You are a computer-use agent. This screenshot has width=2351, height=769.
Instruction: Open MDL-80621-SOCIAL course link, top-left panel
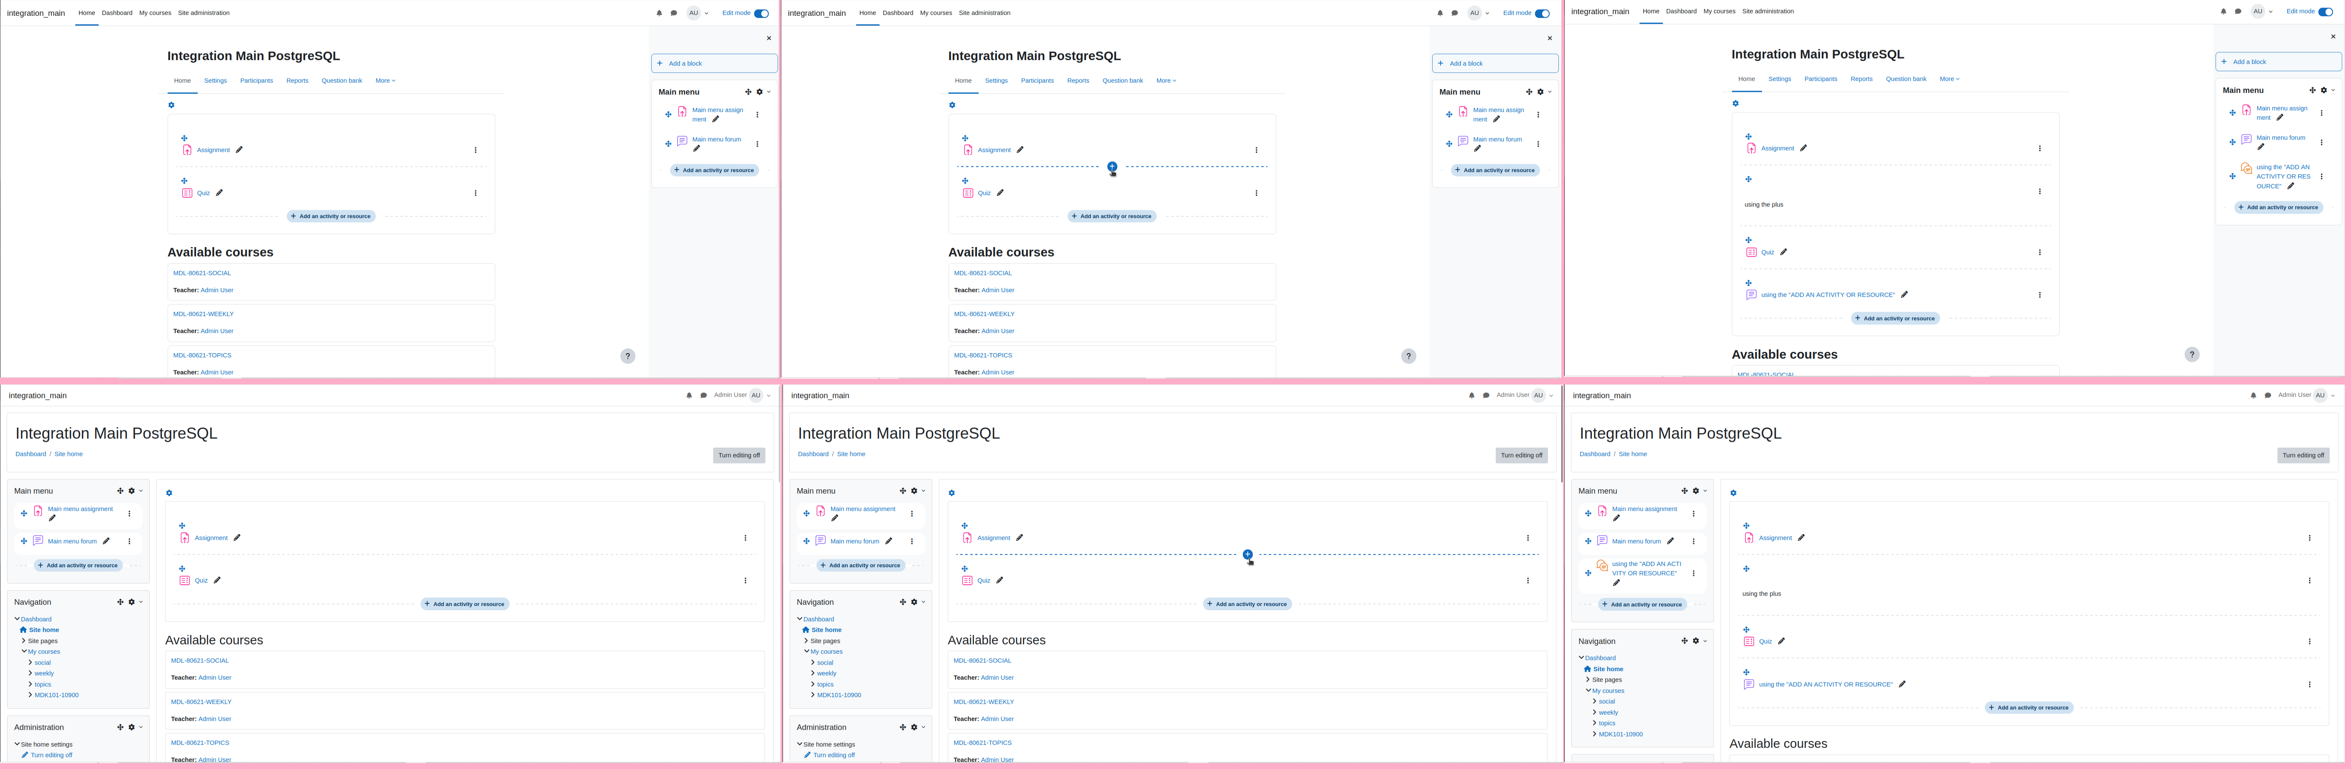pyautogui.click(x=201, y=274)
